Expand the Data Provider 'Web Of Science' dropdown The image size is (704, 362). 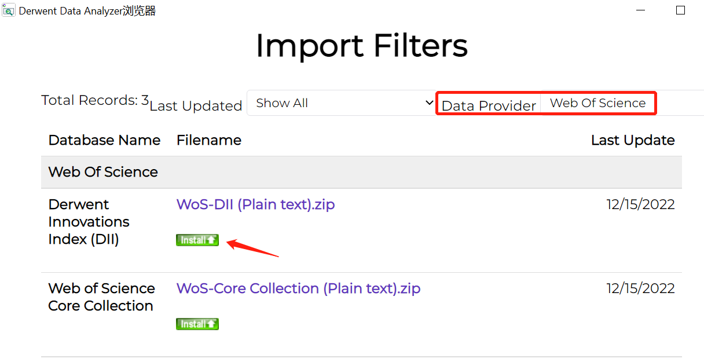pyautogui.click(x=597, y=103)
